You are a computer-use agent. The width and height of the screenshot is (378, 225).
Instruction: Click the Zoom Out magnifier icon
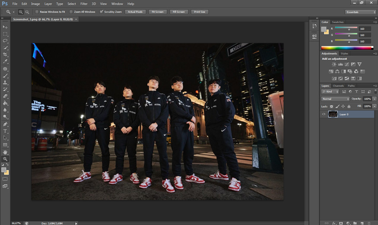27,12
